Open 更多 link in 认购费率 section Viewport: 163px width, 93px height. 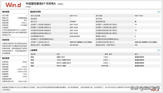(x=159, y=50)
